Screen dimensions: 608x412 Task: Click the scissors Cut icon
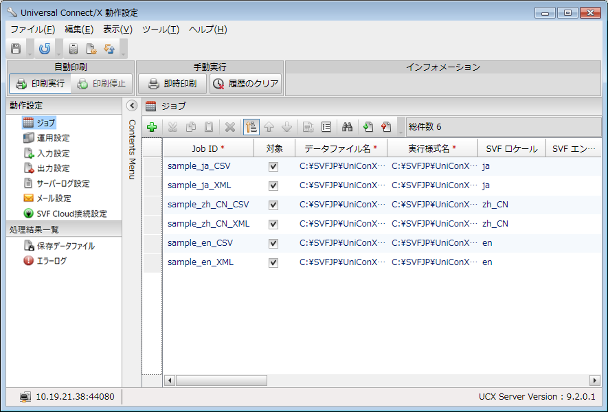(x=173, y=127)
